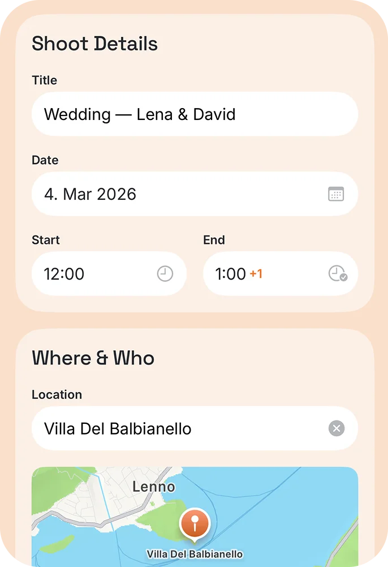The height and width of the screenshot is (567, 388).
Task: Clear the Location field with the X icon
Action: (337, 428)
